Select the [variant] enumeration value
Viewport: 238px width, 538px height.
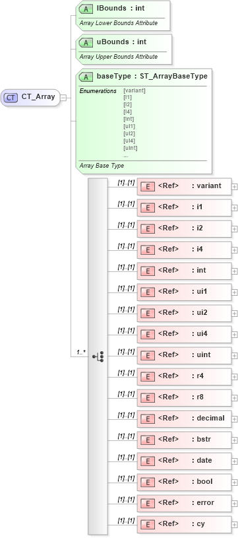[x=134, y=90]
